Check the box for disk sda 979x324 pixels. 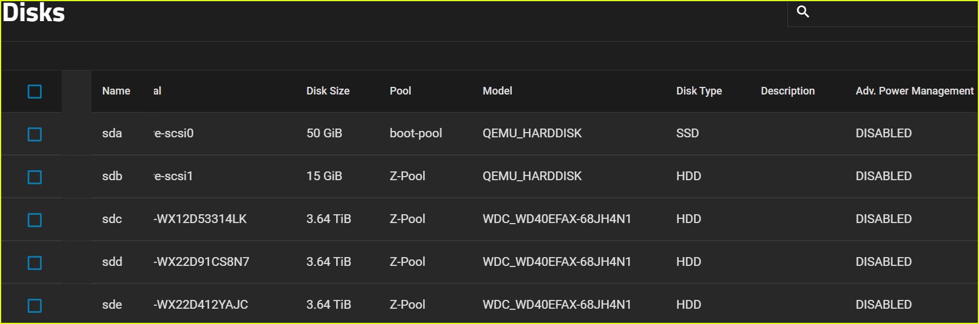pos(35,134)
